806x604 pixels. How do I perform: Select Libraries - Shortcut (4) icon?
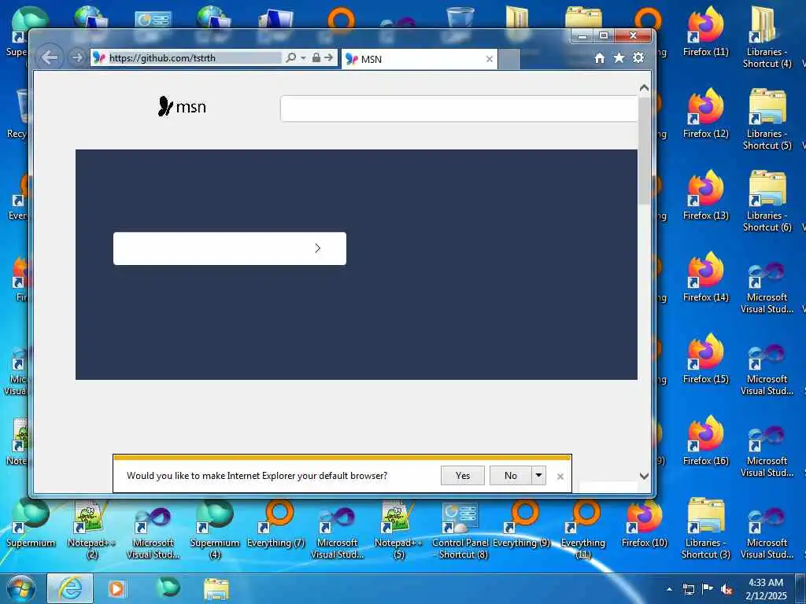[x=767, y=37]
